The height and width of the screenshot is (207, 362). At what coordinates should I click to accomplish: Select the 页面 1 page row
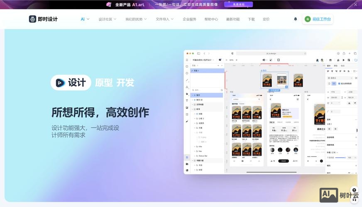(x=207, y=71)
